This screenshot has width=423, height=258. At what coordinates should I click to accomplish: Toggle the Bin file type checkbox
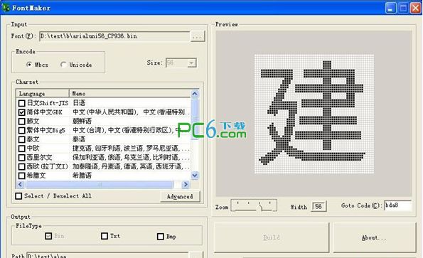(48, 236)
